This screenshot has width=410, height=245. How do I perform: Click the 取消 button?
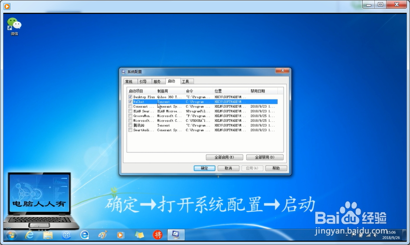228,168
